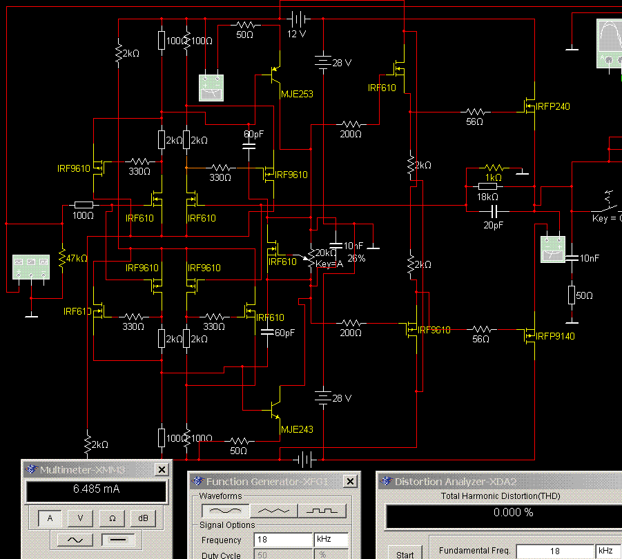Select the lower 60pF capacitor
Screen dimensions: 622x559
tap(267, 332)
